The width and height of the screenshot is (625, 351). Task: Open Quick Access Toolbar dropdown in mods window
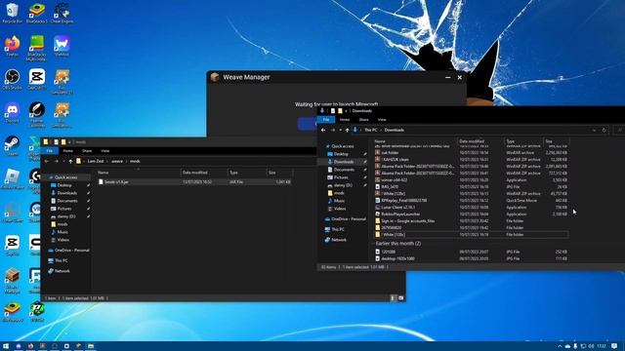(69, 142)
